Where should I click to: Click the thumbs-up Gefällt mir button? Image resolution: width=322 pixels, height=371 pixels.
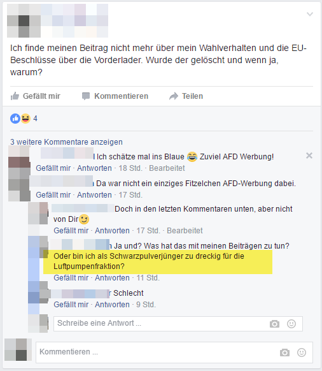pos(36,96)
